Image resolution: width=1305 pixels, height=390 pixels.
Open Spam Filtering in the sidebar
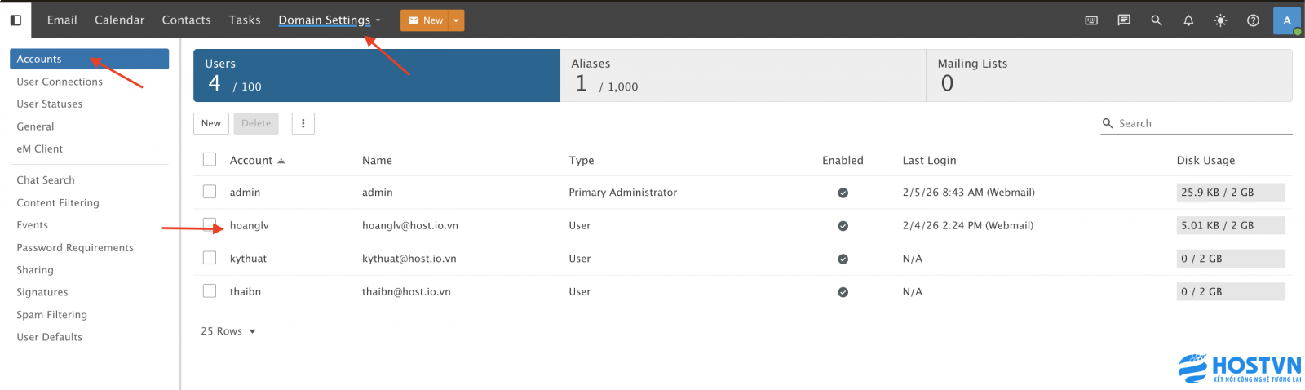coord(51,315)
